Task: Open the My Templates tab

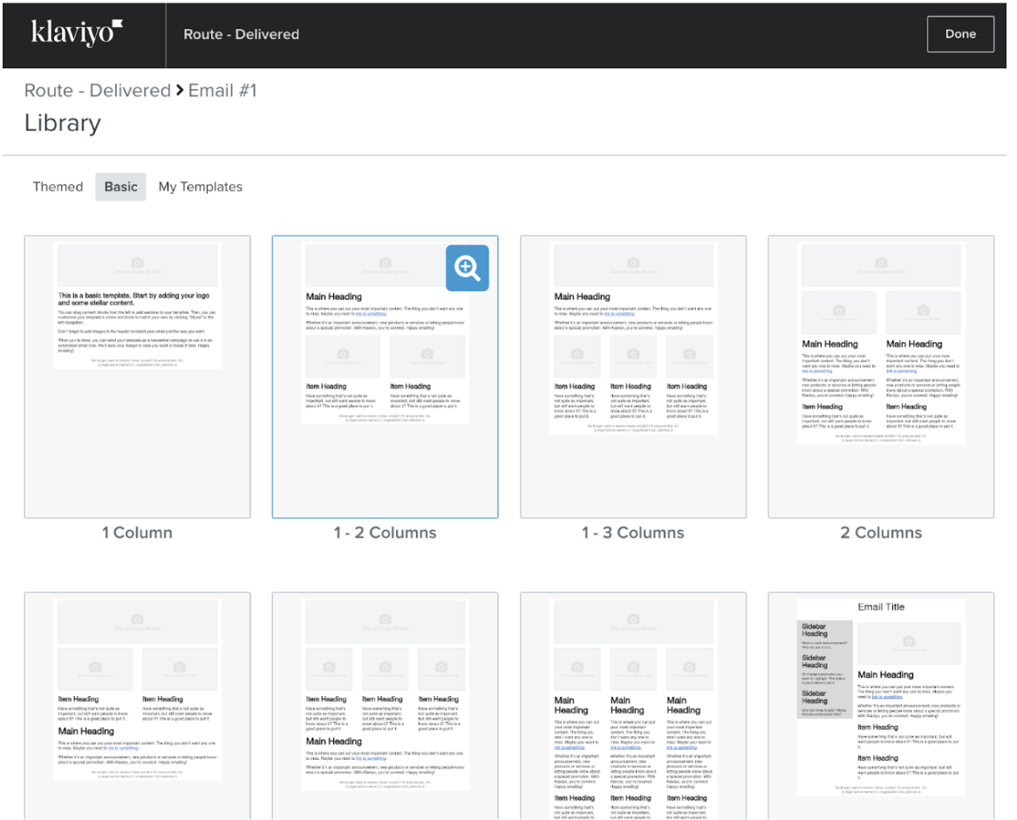Action: (x=201, y=187)
